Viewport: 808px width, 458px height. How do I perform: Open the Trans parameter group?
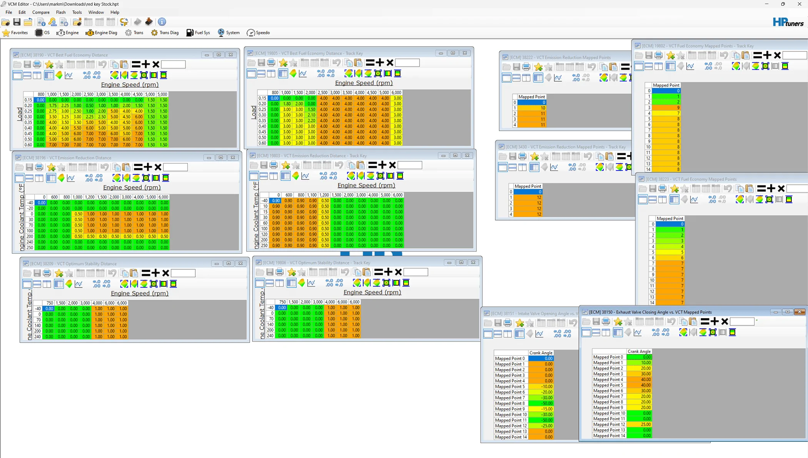click(x=134, y=33)
